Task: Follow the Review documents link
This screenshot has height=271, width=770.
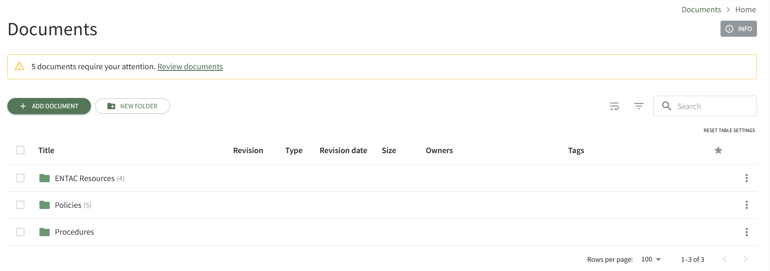Action: 190,67
